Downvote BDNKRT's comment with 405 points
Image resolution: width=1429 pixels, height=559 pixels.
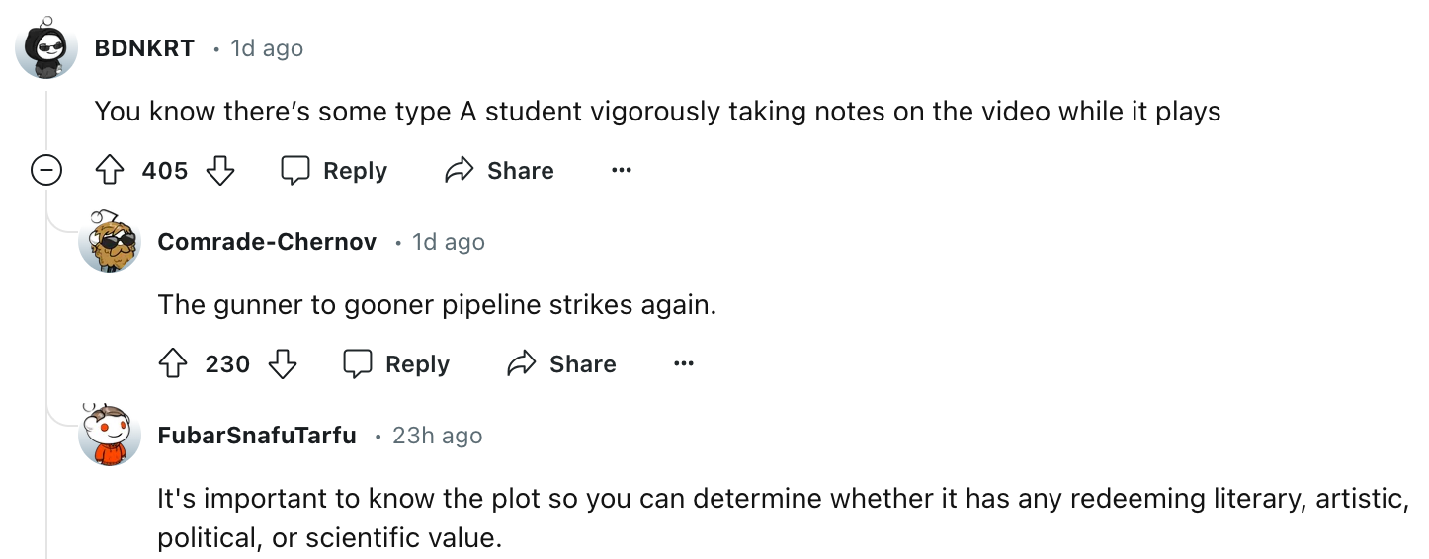tap(220, 171)
